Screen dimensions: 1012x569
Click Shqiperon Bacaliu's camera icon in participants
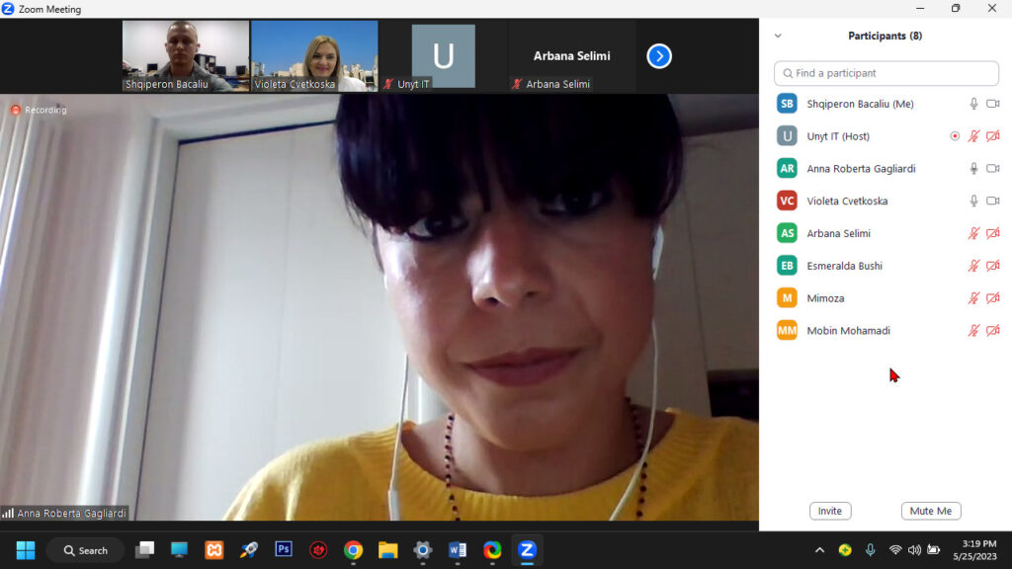point(992,104)
